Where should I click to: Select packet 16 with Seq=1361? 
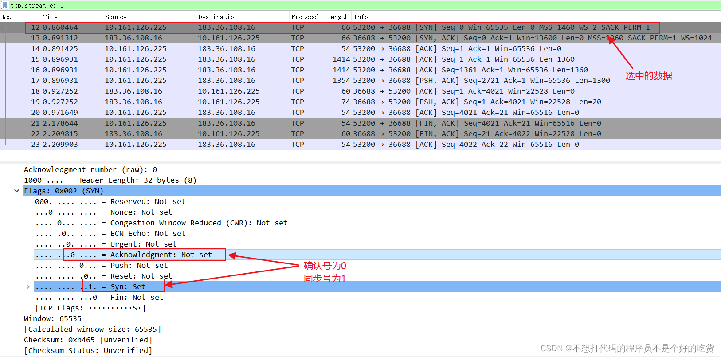360,70
